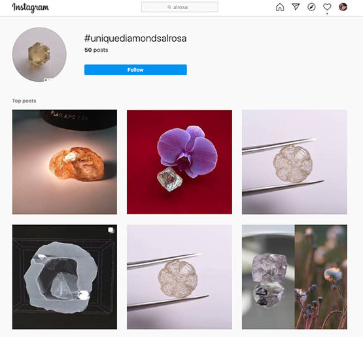363x337 pixels.
Task: Open Direct messages paper plane icon
Action: click(296, 7)
